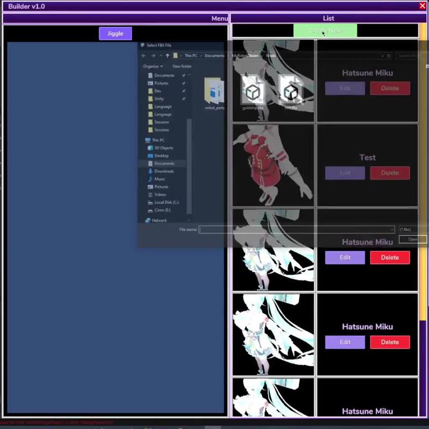Select the goldship.fbx file

253,92
